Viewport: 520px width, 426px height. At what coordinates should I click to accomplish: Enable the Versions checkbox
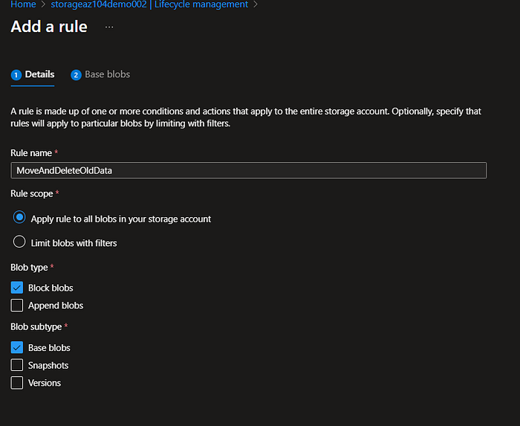point(17,383)
